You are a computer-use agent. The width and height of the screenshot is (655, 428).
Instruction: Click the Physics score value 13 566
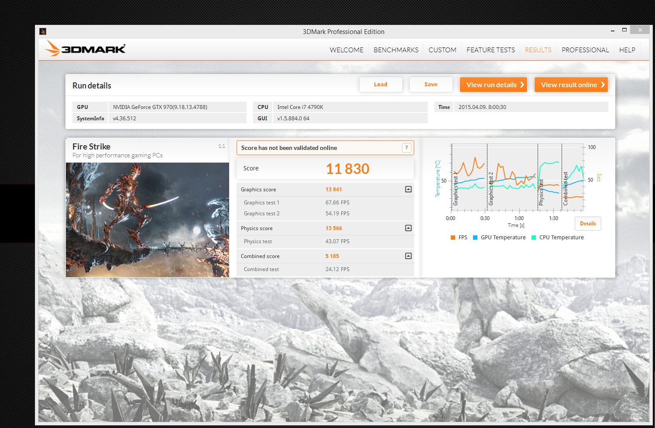(x=333, y=228)
